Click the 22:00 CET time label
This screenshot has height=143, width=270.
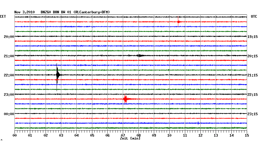point(9,75)
